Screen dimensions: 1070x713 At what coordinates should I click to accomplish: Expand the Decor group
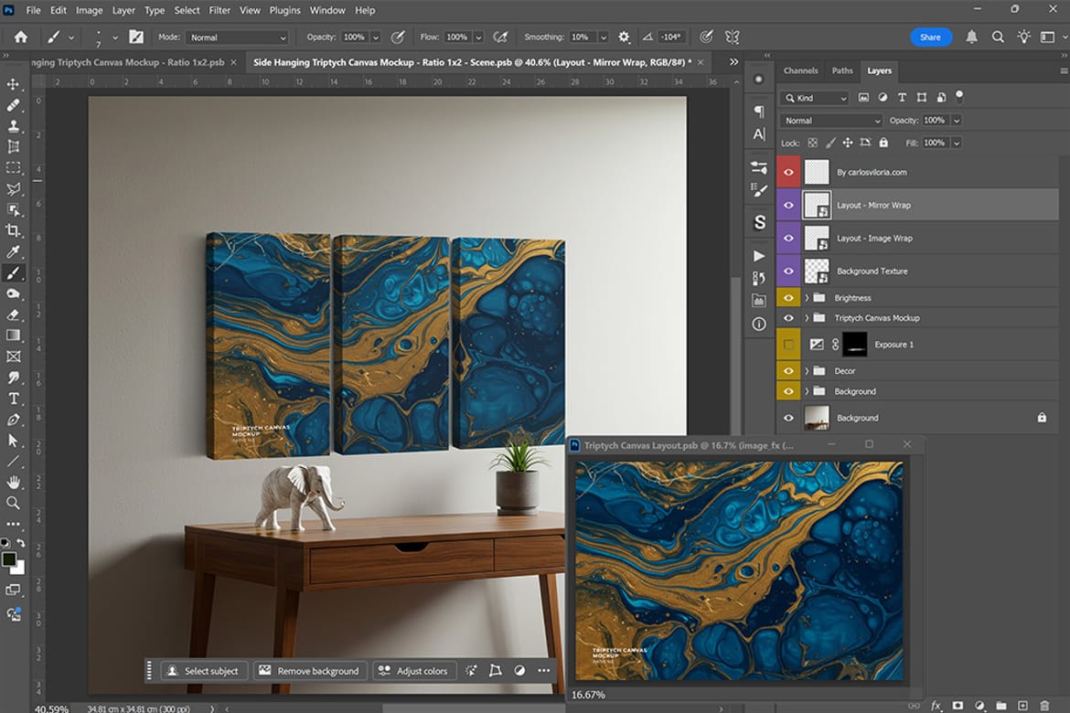pyautogui.click(x=807, y=371)
